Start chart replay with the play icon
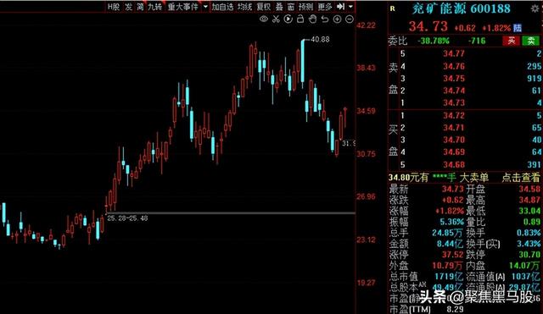Screen dimensions: 543x314 288,19
